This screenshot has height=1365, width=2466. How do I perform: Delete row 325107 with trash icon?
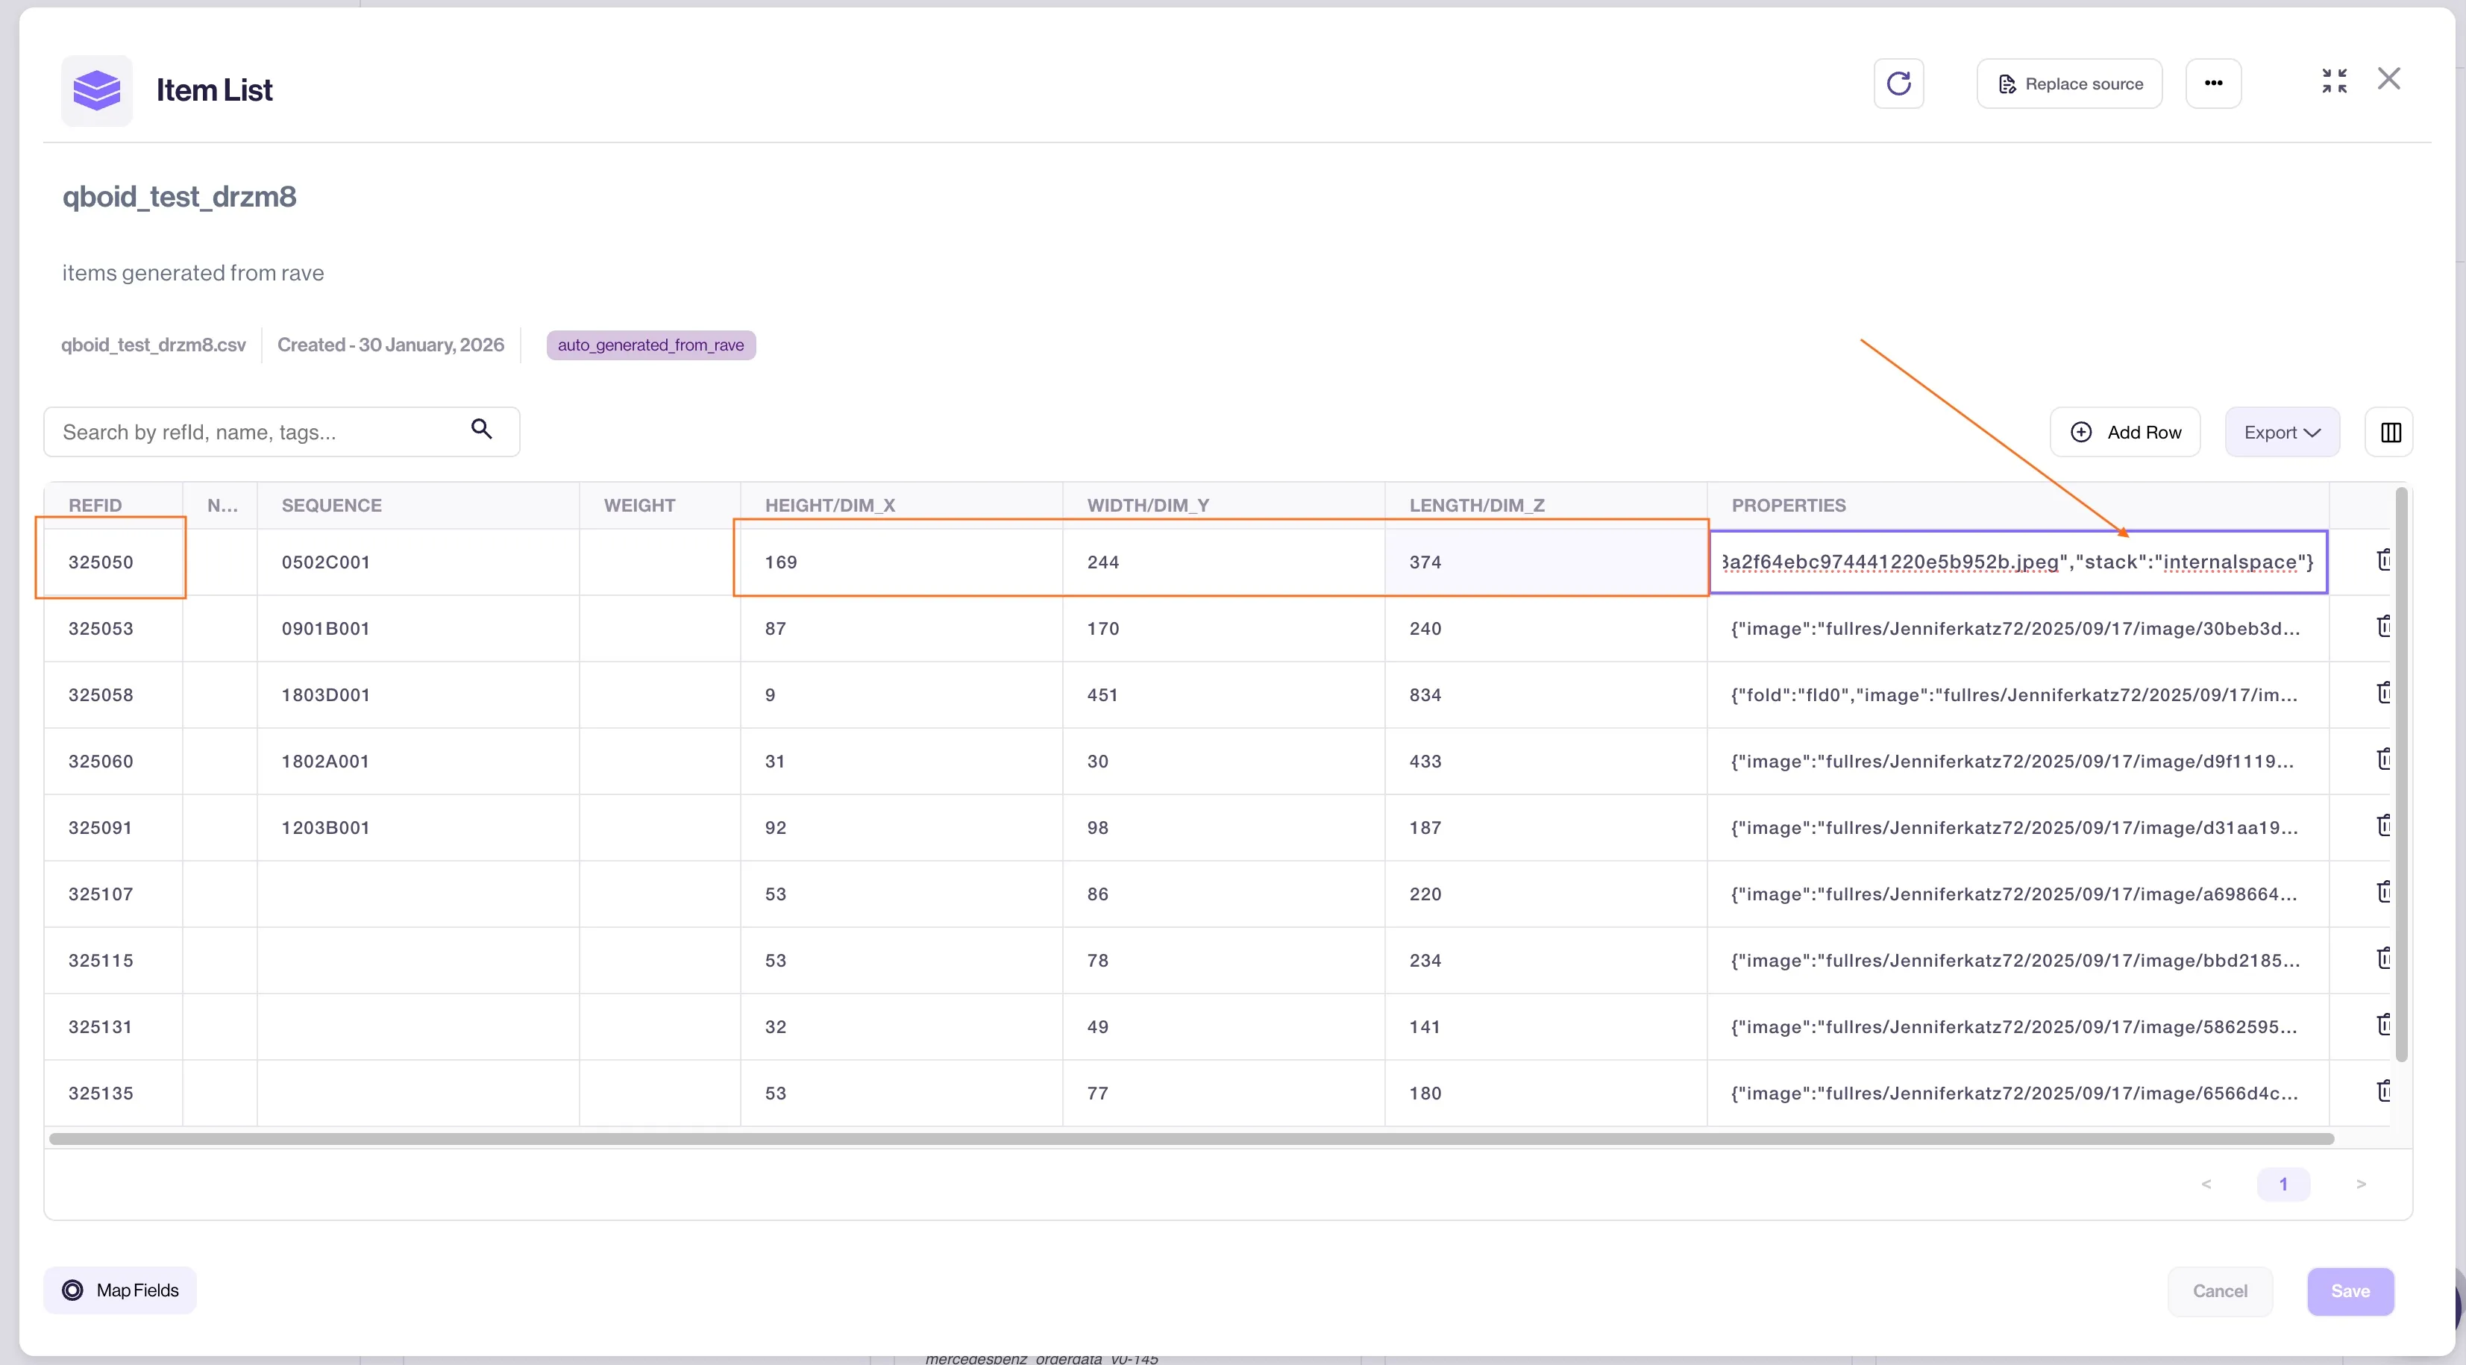(2382, 891)
